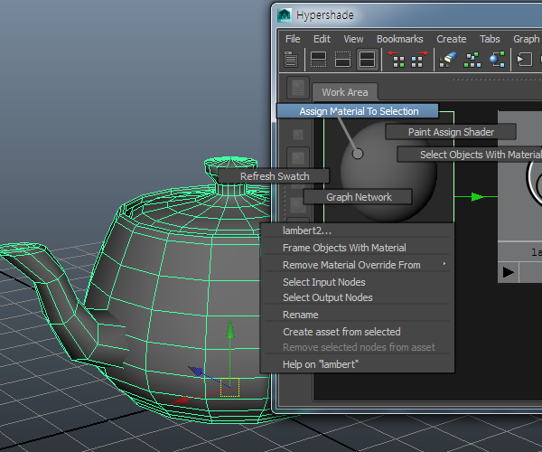The height and width of the screenshot is (452, 542).
Task: Click Refresh Swatch marking menu item
Action: pyautogui.click(x=274, y=176)
